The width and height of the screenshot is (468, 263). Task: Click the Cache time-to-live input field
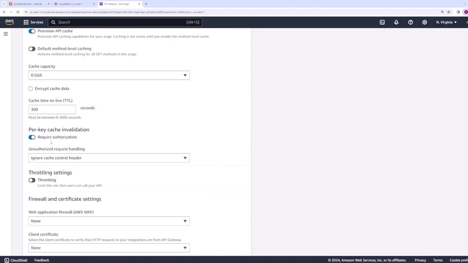[x=52, y=109]
